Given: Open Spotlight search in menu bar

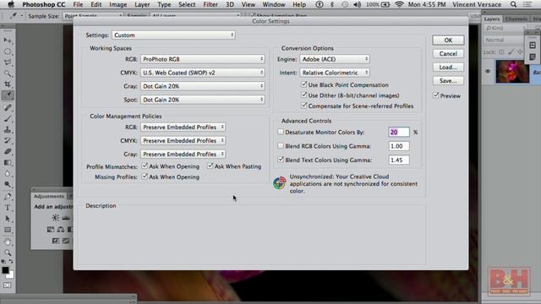Looking at the screenshot, I should pos(513,4).
